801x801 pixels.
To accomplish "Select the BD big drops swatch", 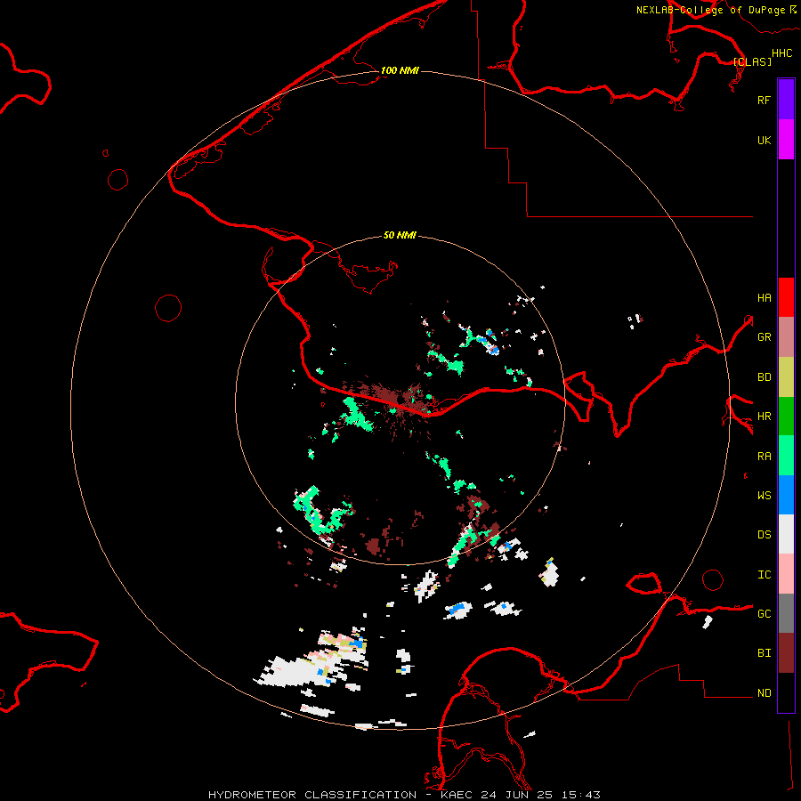I will point(786,377).
